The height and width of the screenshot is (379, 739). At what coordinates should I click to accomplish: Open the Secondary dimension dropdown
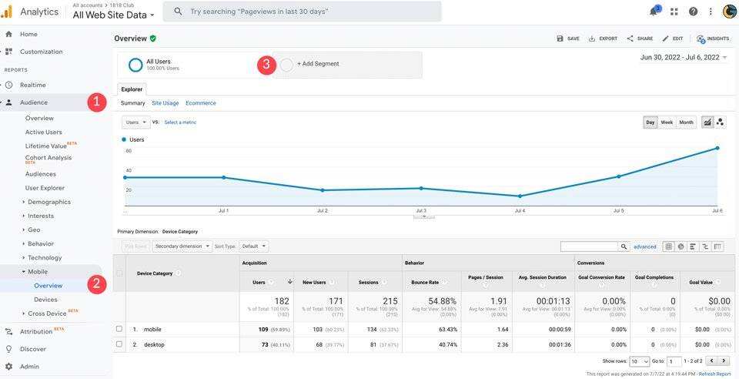click(x=182, y=247)
